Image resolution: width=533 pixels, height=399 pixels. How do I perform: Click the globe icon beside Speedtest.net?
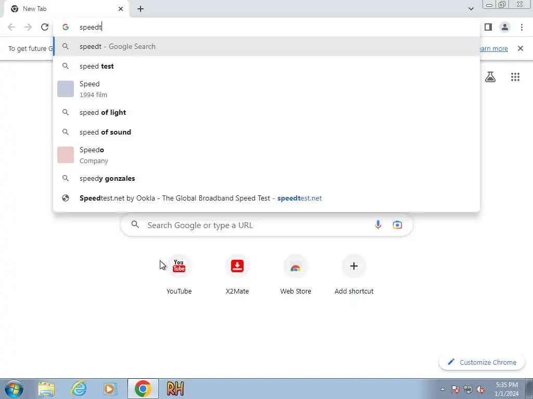(66, 198)
